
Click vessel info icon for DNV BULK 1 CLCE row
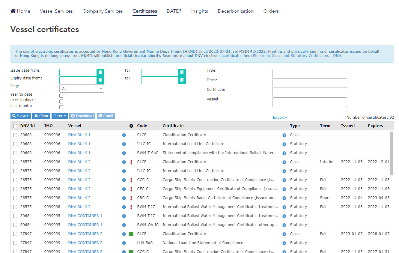(x=124, y=135)
